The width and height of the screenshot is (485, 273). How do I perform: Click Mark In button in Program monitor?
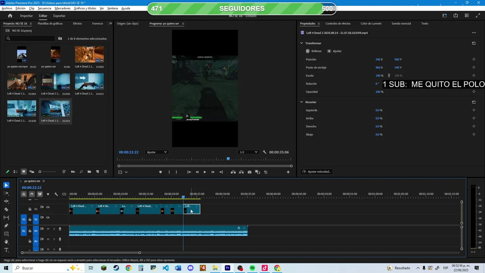(169, 172)
